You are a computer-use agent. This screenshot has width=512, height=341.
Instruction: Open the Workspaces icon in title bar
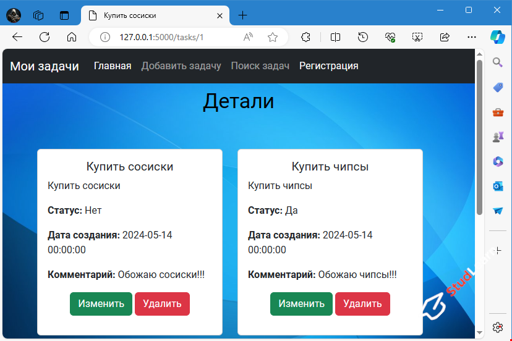pos(38,15)
